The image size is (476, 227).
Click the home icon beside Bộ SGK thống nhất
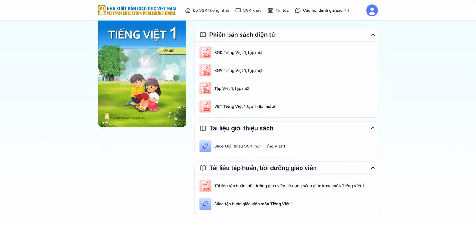[188, 10]
